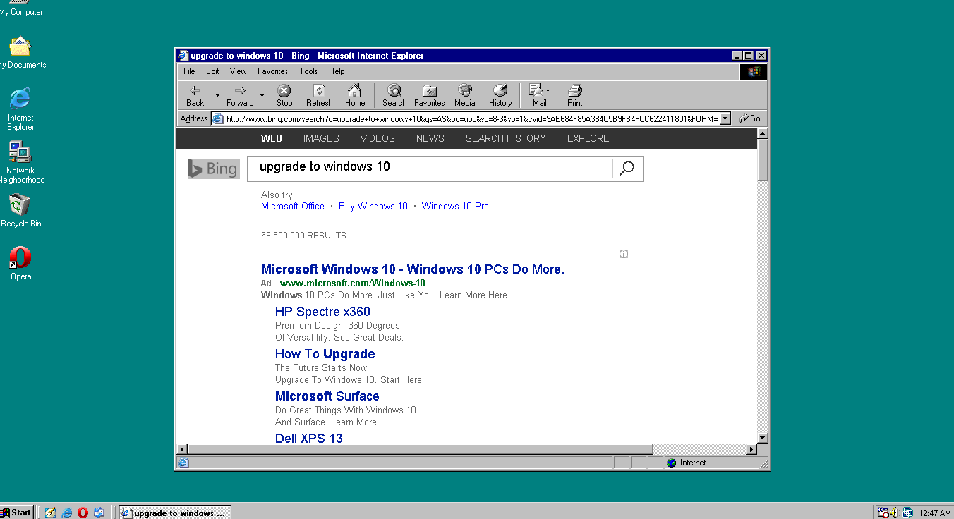Launch Internet Explorer from the quick launch bar
Image resolution: width=954 pixels, height=519 pixels.
click(67, 513)
